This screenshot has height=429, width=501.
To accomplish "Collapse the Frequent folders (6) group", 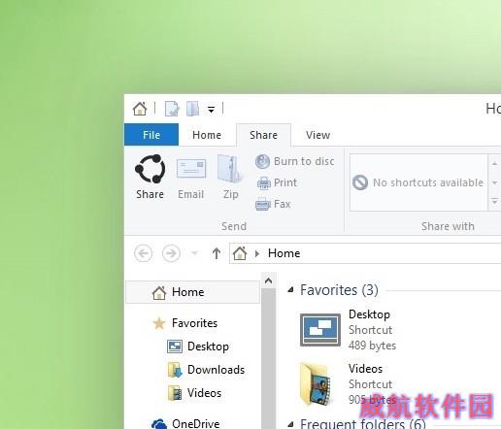I will tap(290, 423).
